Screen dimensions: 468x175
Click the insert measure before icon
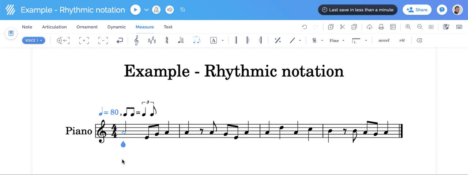63,40
